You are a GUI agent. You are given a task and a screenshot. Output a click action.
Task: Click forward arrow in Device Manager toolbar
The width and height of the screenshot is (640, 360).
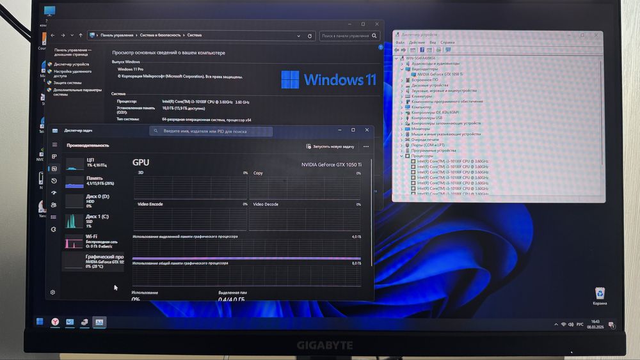click(404, 50)
